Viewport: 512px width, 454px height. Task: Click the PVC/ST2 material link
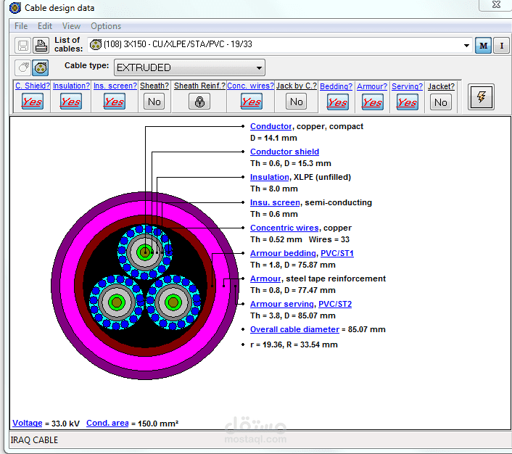(x=335, y=304)
